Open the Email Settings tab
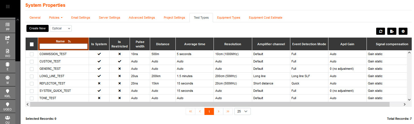Image resolution: width=414 pixels, height=124 pixels. (x=80, y=18)
